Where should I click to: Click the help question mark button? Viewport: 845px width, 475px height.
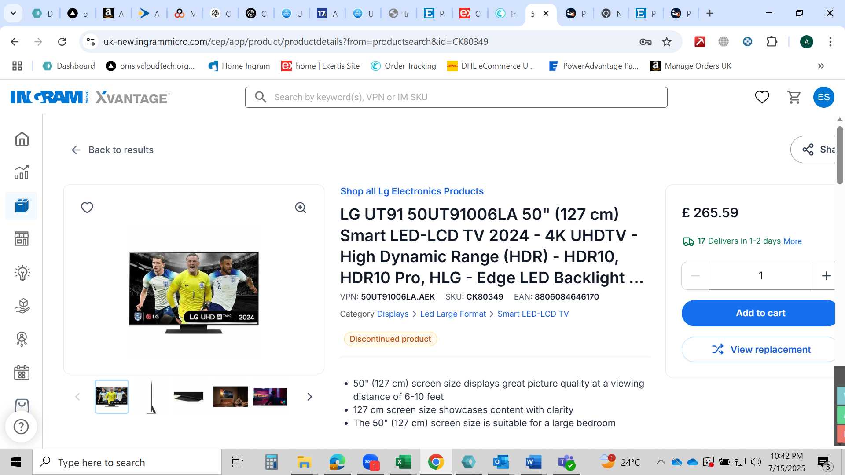point(21,427)
